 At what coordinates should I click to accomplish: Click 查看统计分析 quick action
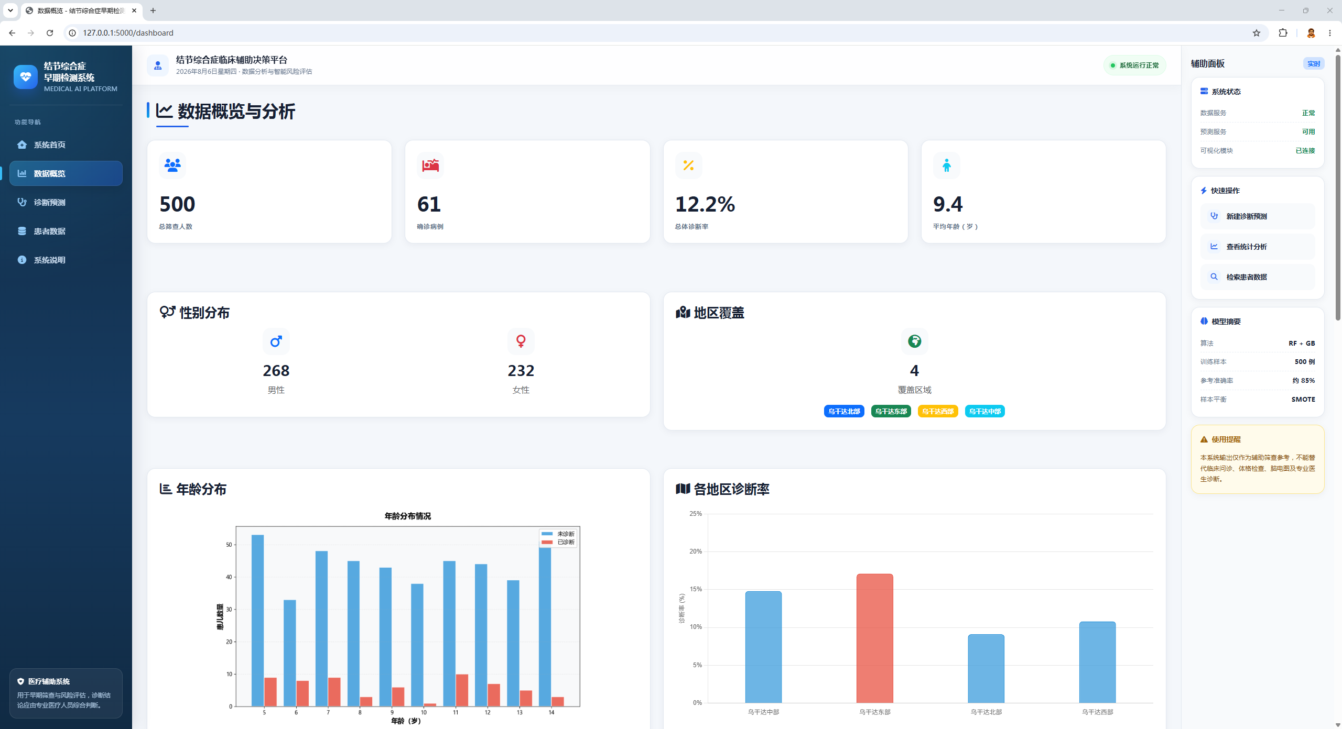[1258, 247]
